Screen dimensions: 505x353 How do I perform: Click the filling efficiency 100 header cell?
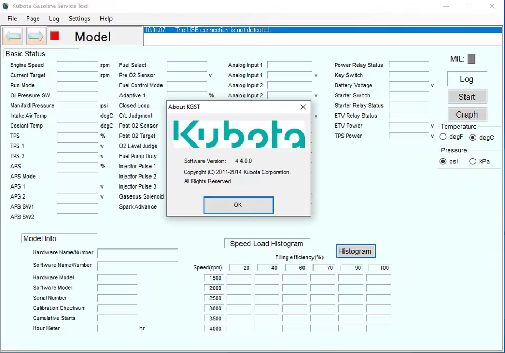(x=380, y=268)
